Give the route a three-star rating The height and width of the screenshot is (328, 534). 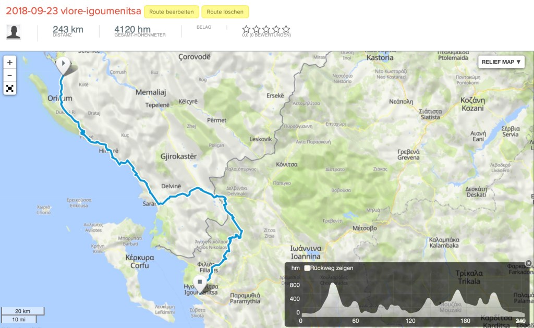click(x=266, y=30)
